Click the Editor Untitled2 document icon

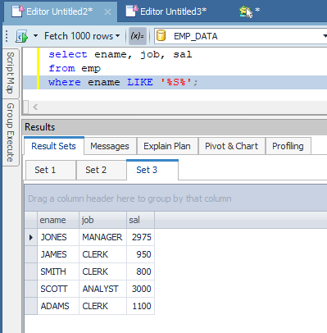coord(18,11)
